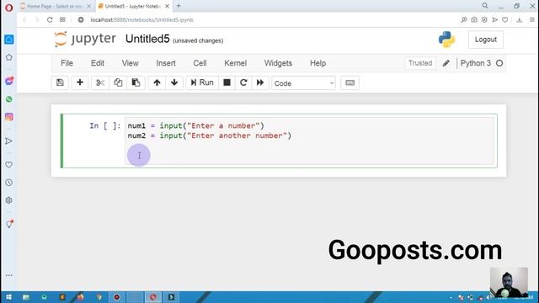
Task: Open the Widgets menu
Action: tap(278, 63)
